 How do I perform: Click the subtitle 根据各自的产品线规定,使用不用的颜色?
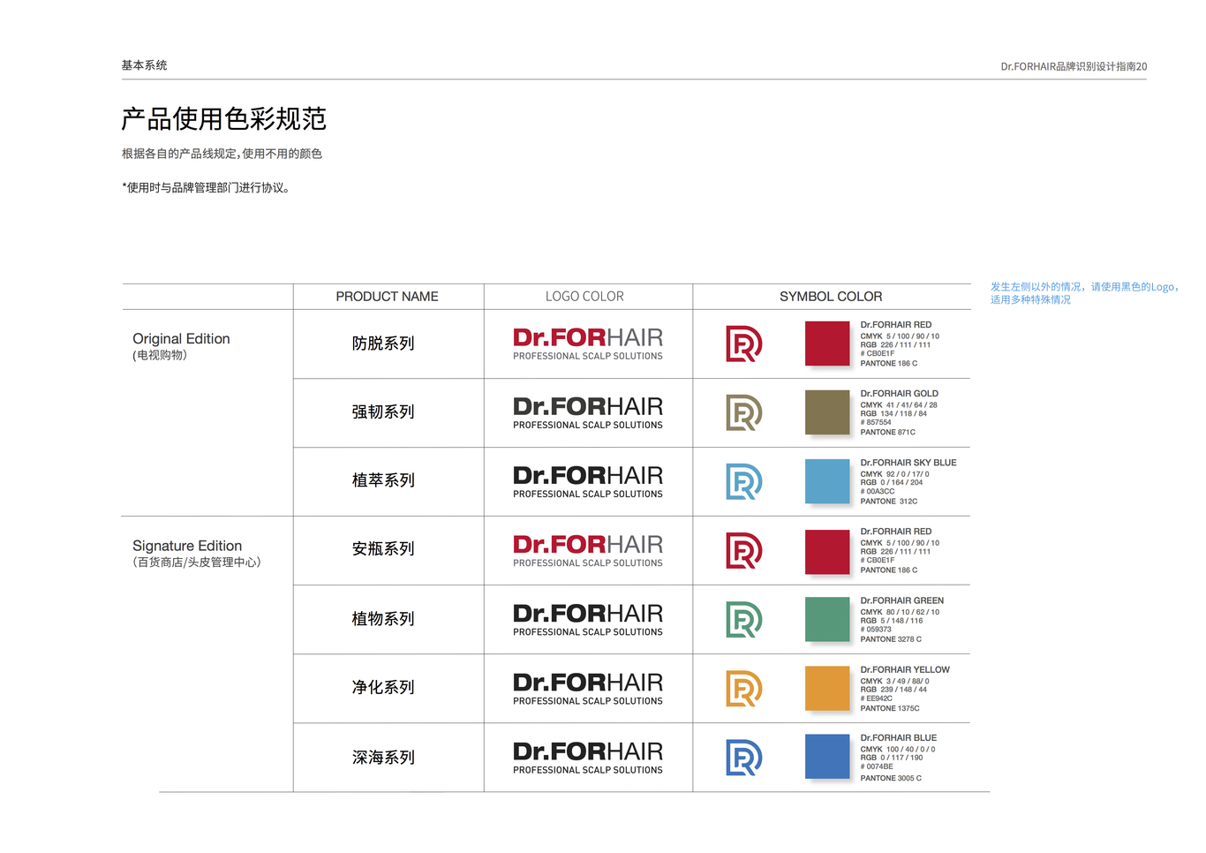[x=222, y=154]
